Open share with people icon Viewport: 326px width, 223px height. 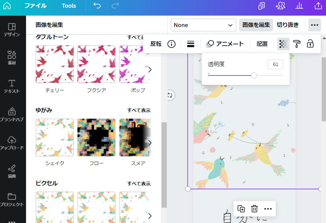click(x=280, y=6)
